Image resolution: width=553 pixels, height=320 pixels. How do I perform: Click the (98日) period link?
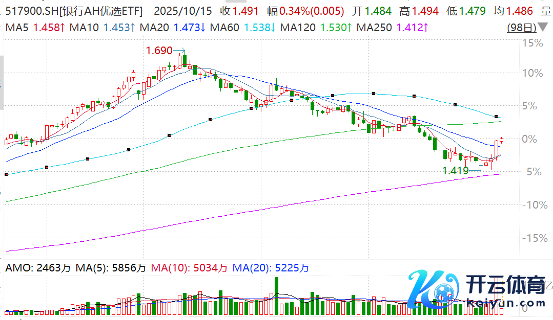(521, 28)
